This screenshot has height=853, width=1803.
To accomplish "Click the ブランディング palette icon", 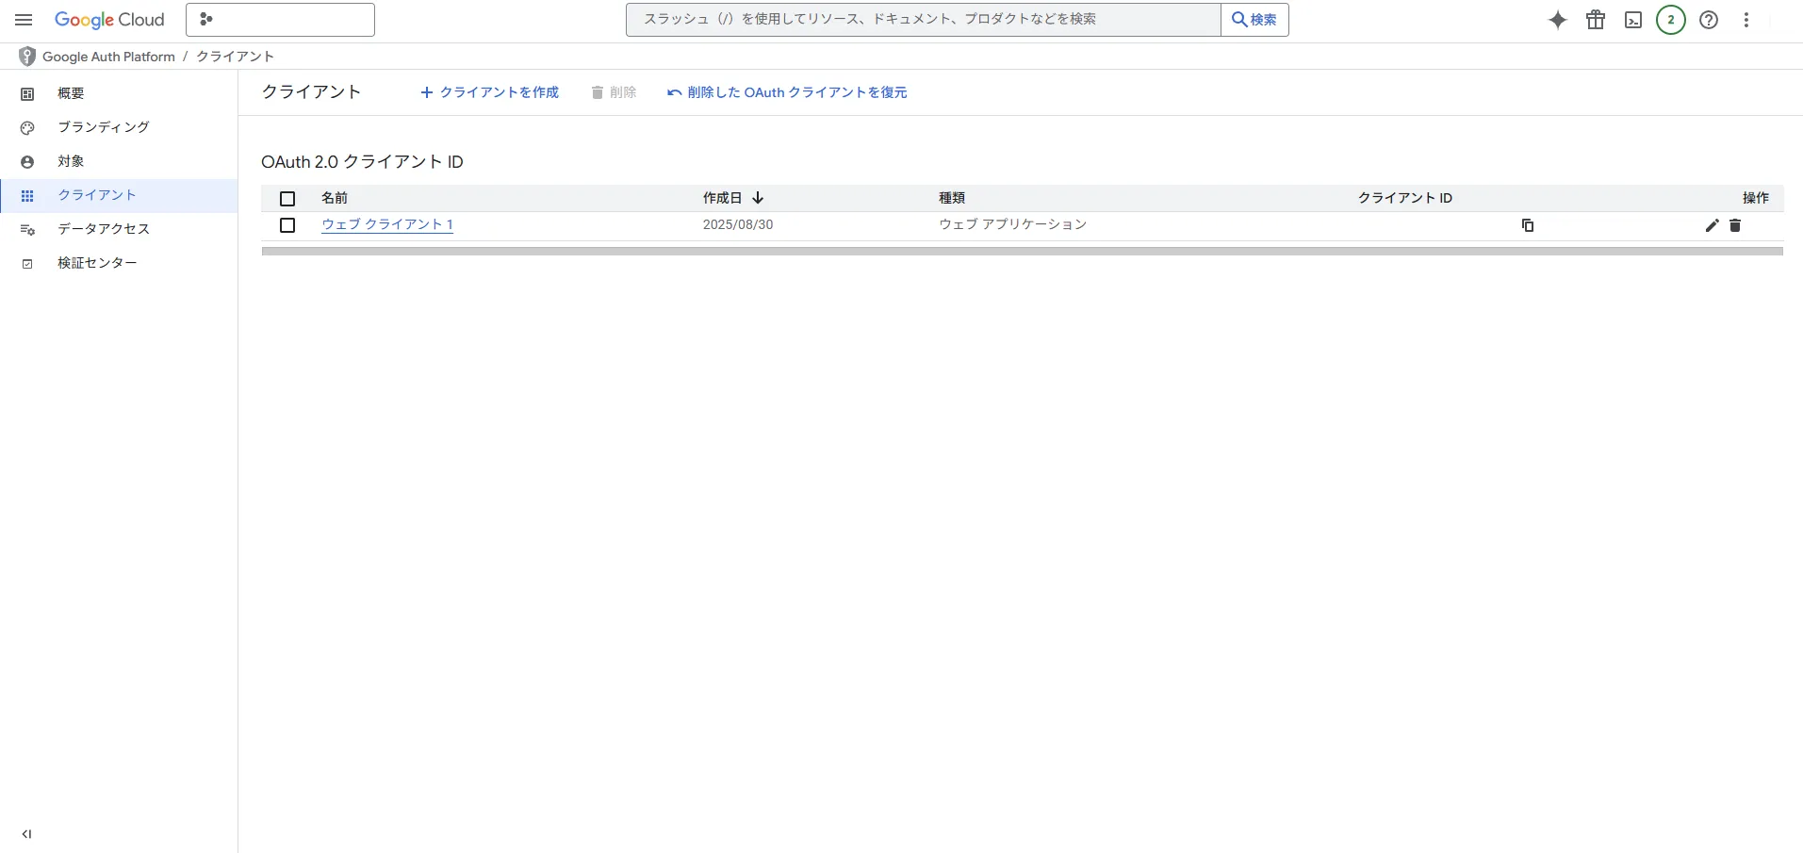I will (27, 128).
